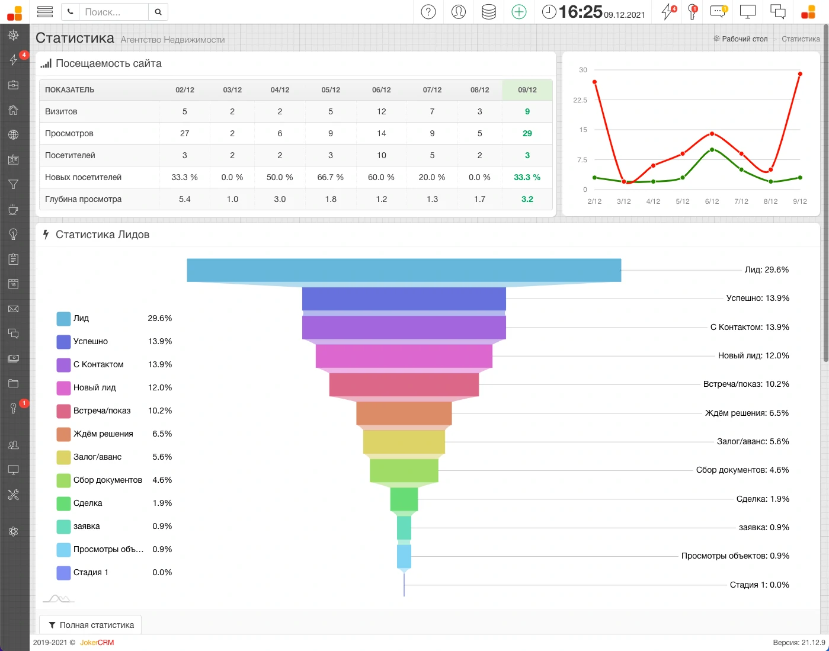Toggle the Лид legend item in funnel

tap(81, 319)
